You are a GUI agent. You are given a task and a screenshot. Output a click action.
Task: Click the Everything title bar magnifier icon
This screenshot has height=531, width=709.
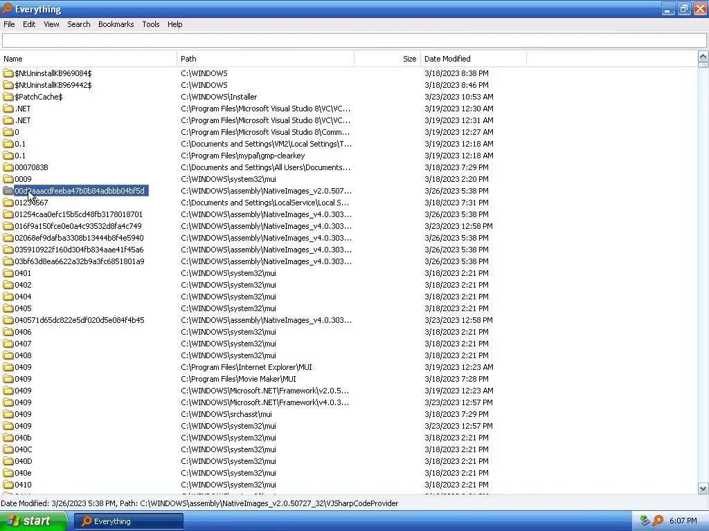pyautogui.click(x=7, y=8)
